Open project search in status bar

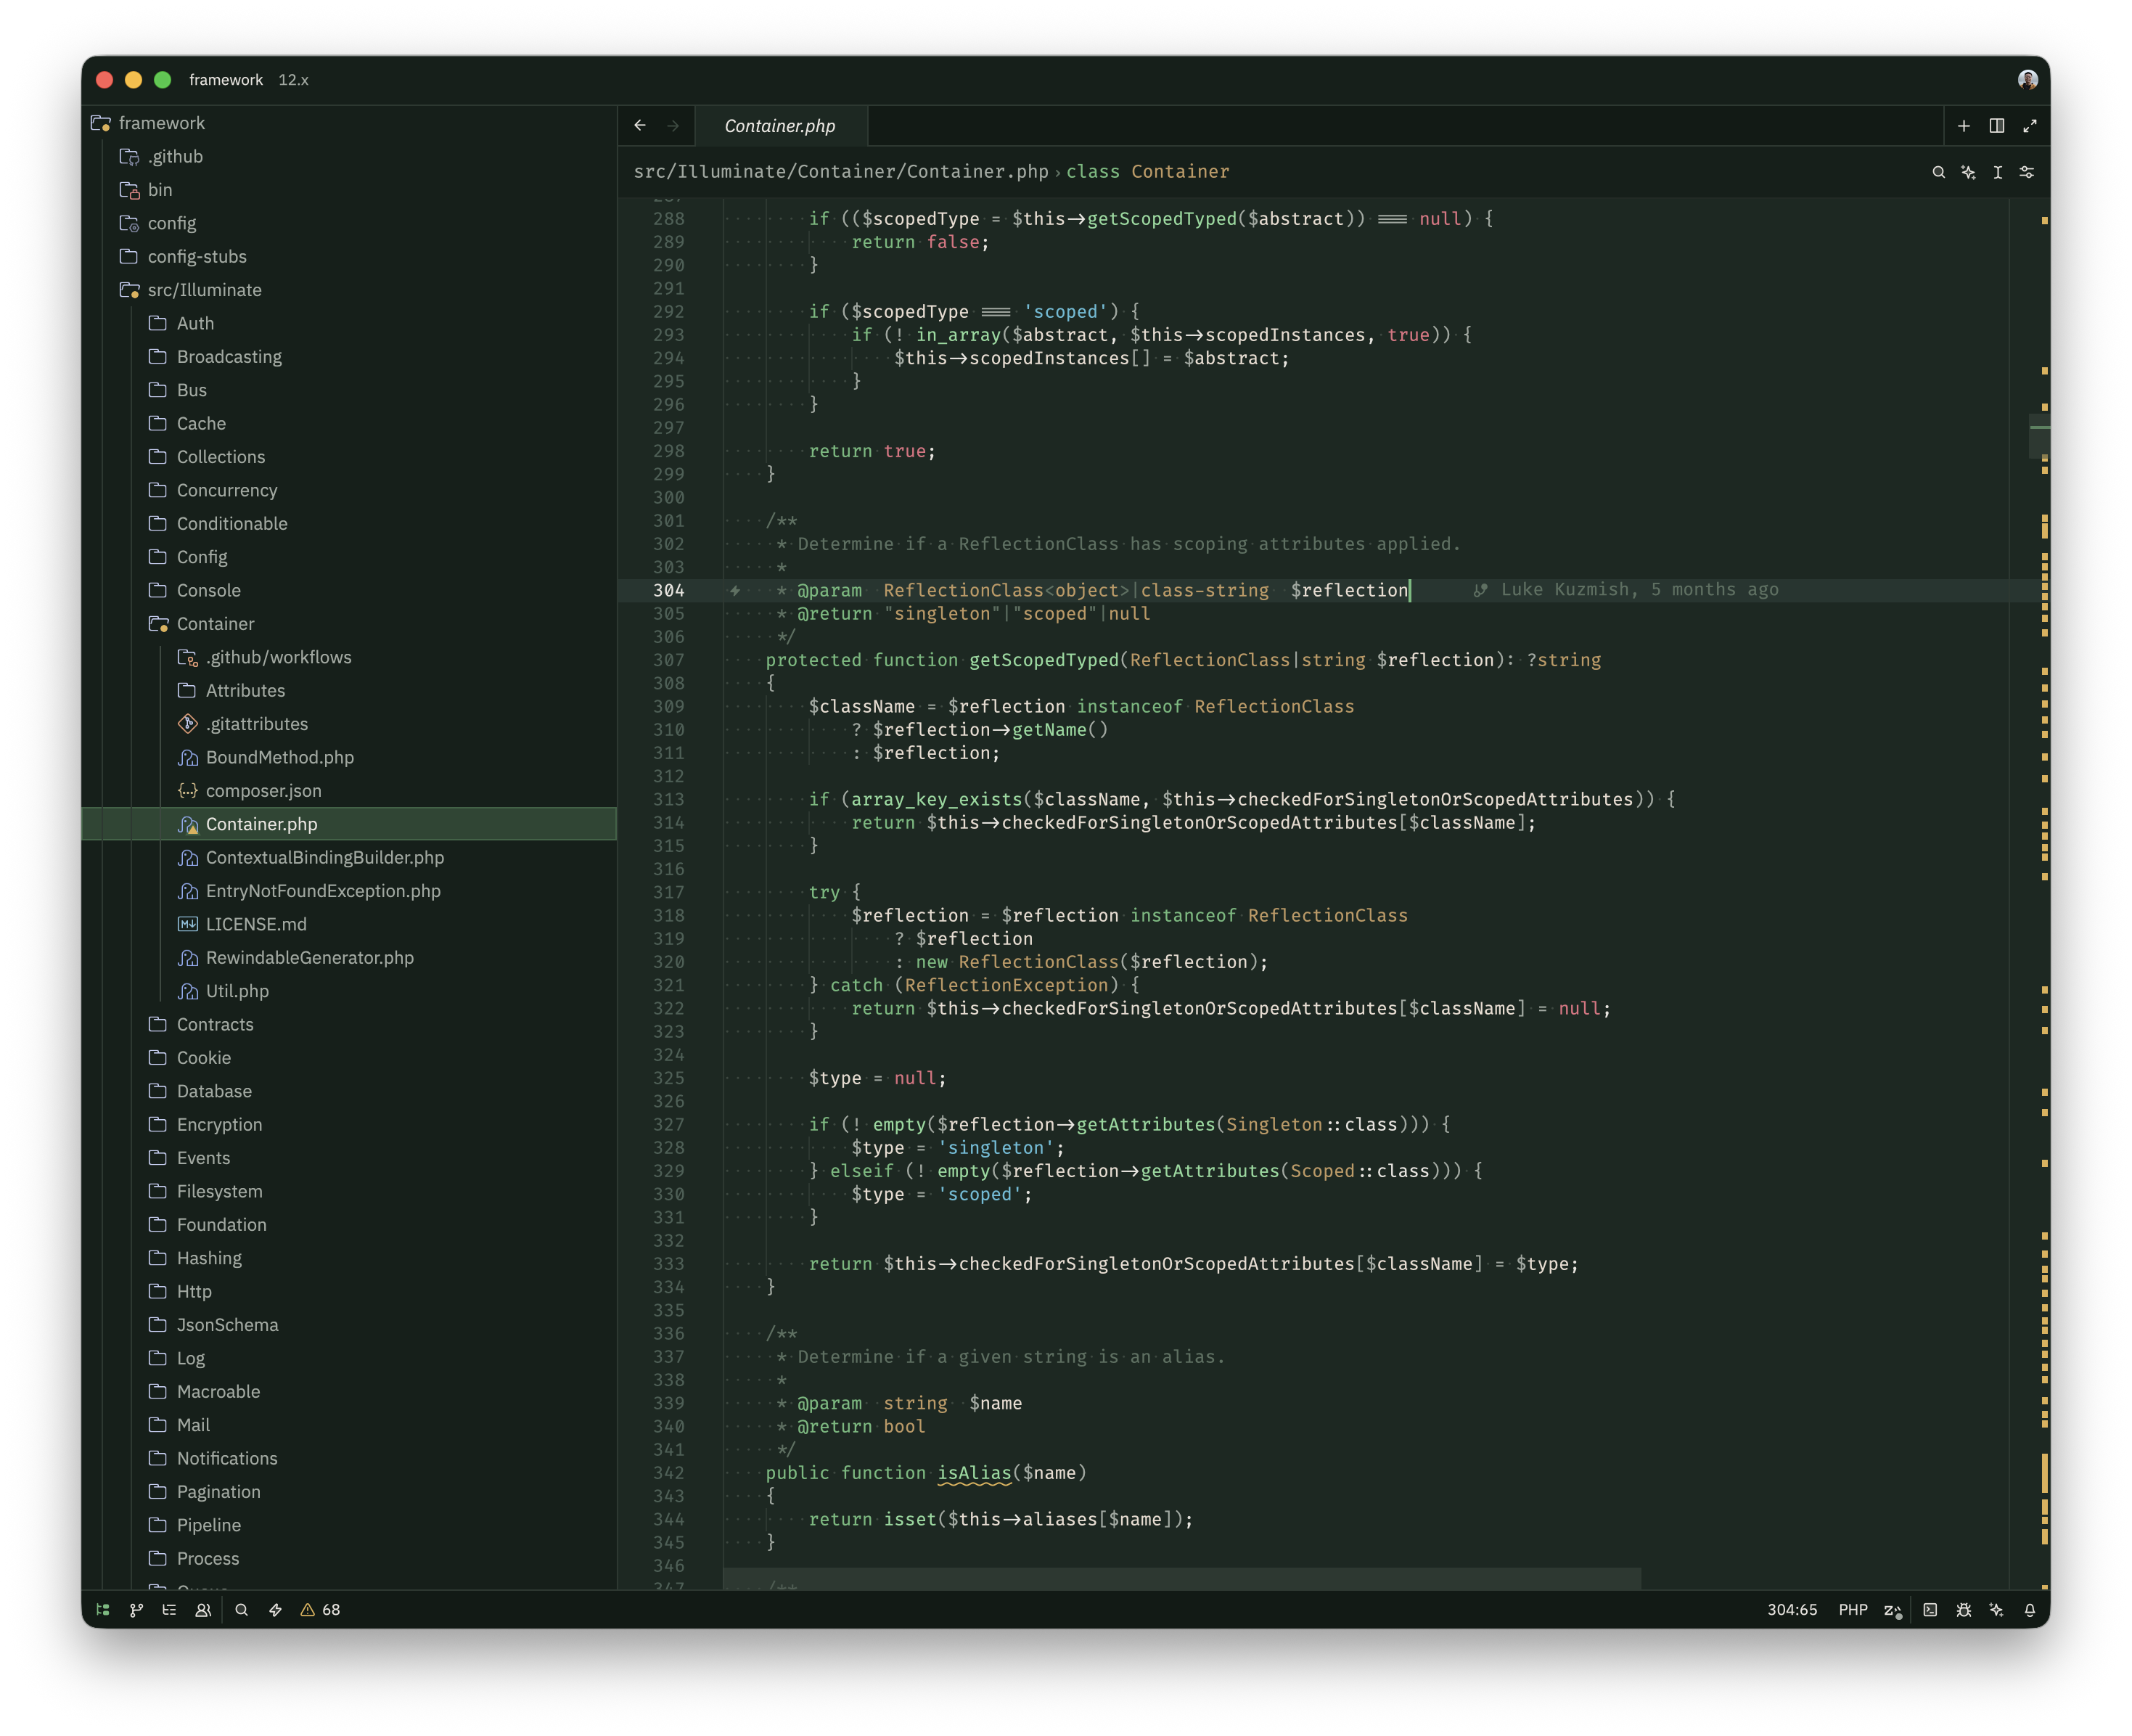241,1610
